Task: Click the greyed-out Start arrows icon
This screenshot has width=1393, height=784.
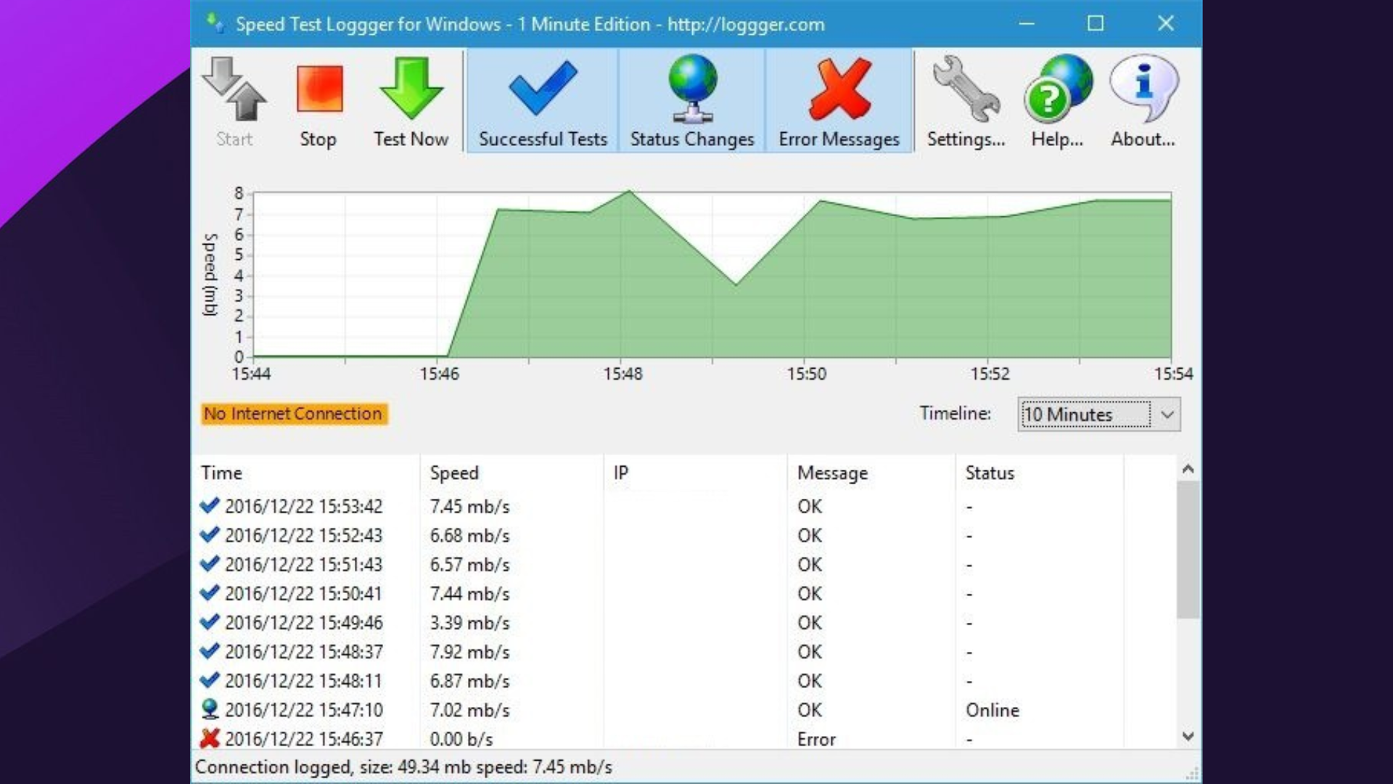Action: [x=234, y=91]
